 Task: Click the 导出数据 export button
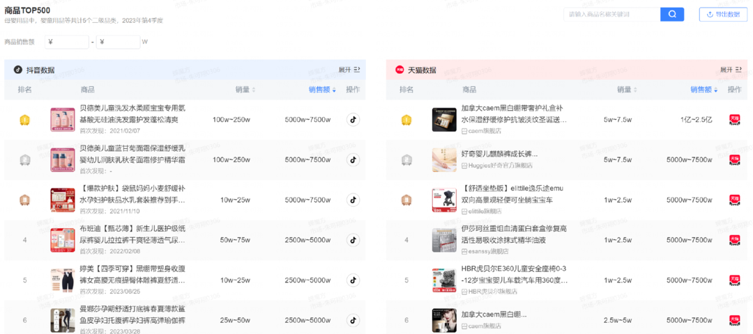[723, 15]
